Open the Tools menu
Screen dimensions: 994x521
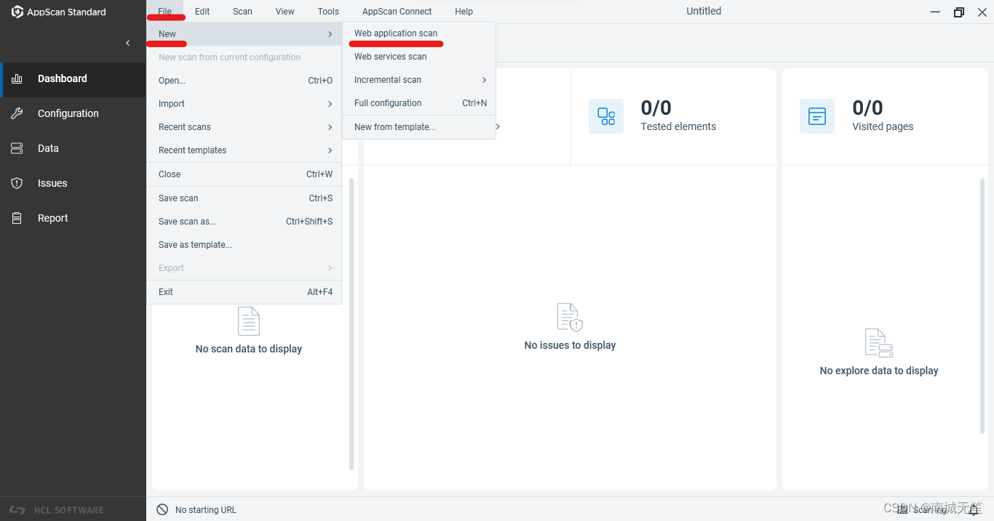point(328,12)
